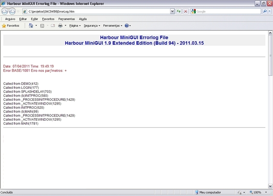273x196 pixels.
Task: Open the Arquivo menu
Action: 10,19
